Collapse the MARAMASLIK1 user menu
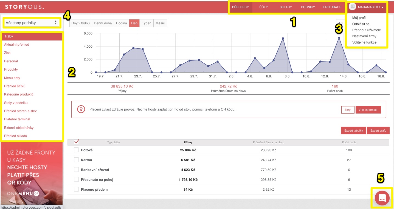394x209 pixels. coord(370,7)
